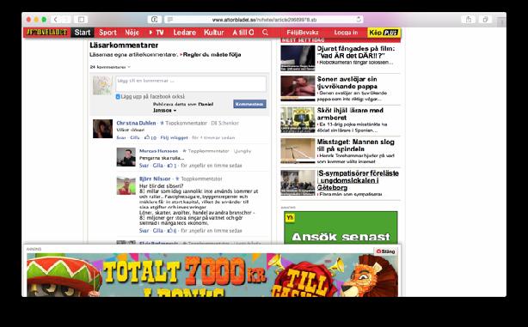The height and width of the screenshot is (327, 528).
Task: Click the thumbs-up icon on Christina Dahlen's comment
Action: pyautogui.click(x=147, y=137)
